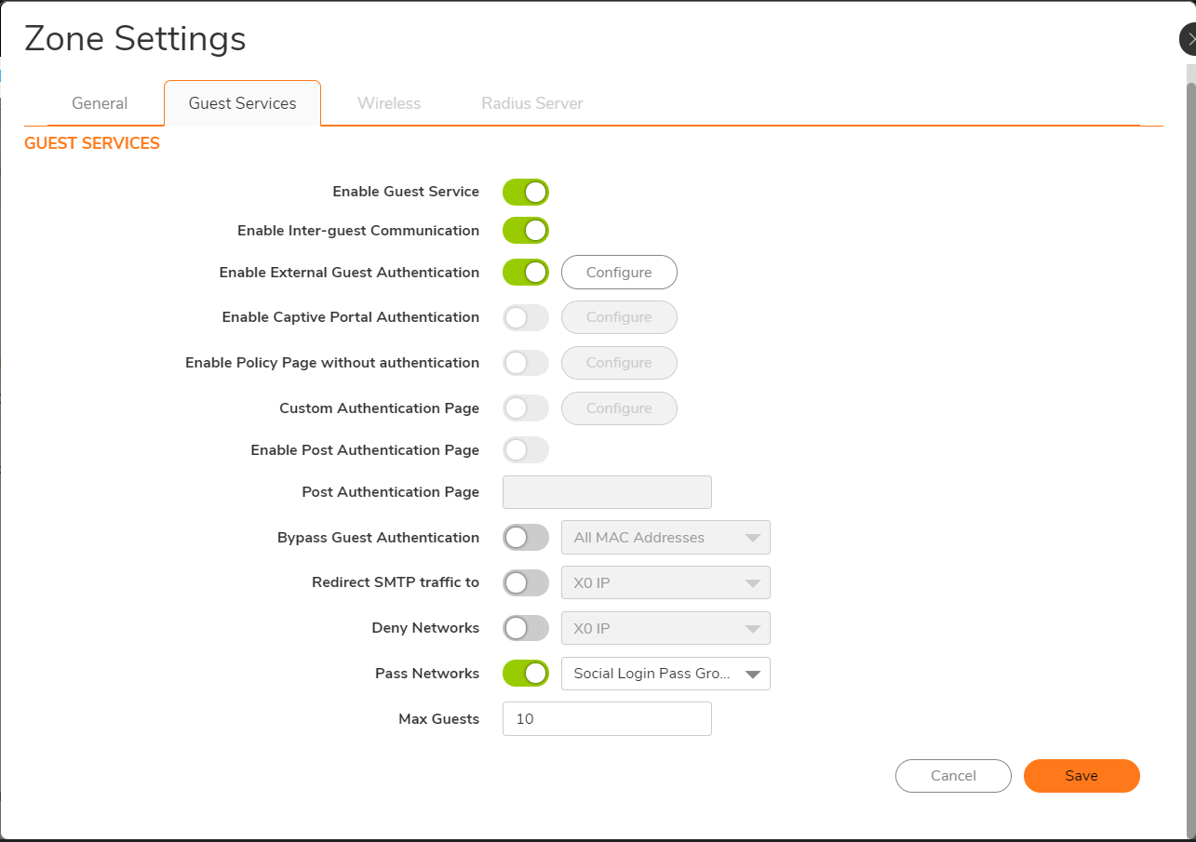Turn off Enable Inter-guest Communication

point(525,230)
